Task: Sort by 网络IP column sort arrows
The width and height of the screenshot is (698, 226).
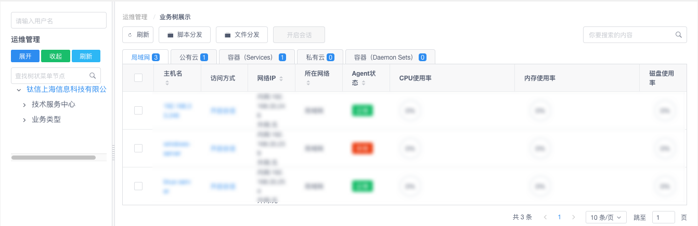Action: (x=281, y=79)
